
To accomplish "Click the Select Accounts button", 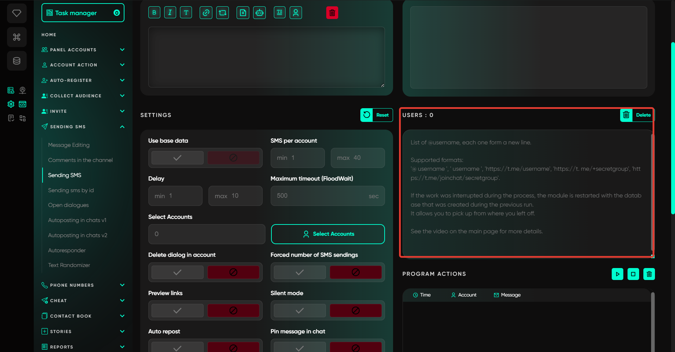I will click(328, 234).
